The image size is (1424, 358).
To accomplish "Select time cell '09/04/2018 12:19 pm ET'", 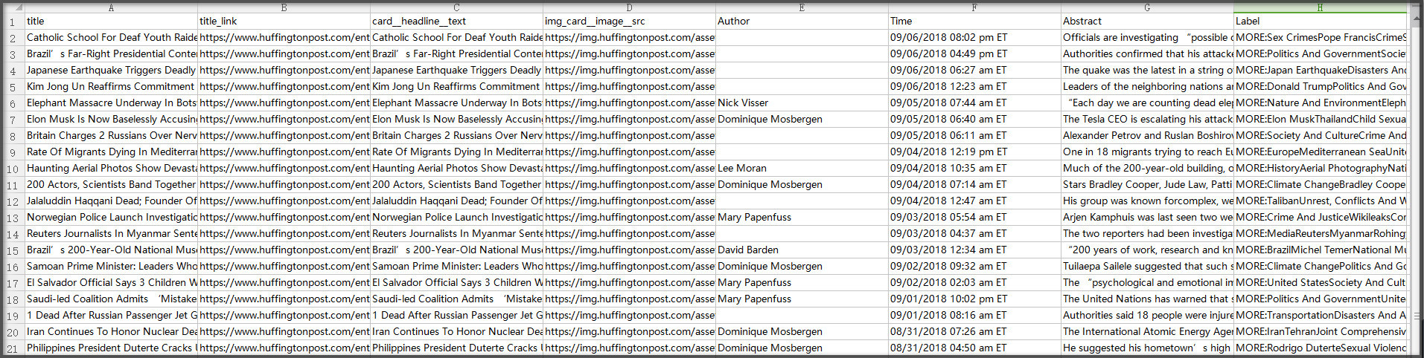I will click(x=974, y=152).
